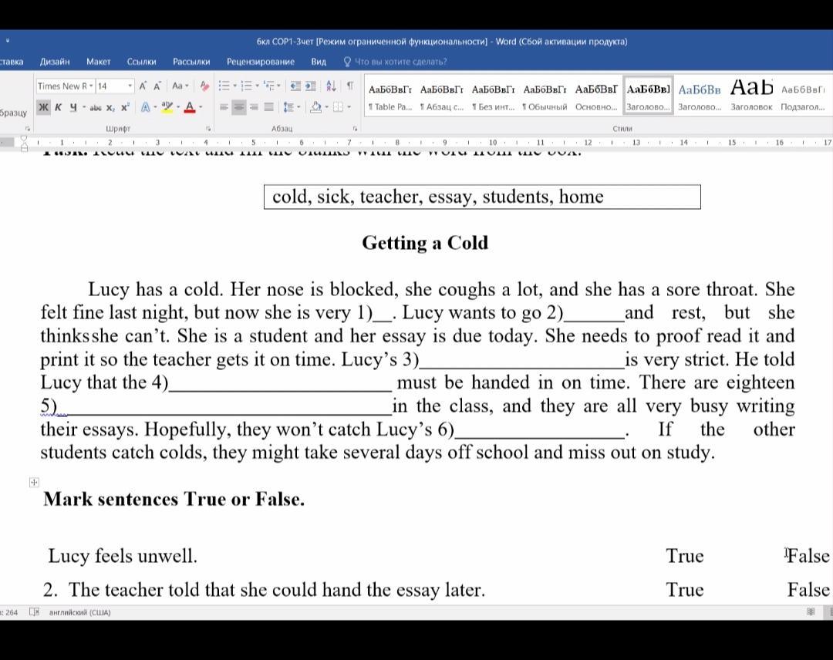The height and width of the screenshot is (660, 833).
Task: Click the lightbulb Tell Me icon
Action: [x=347, y=62]
